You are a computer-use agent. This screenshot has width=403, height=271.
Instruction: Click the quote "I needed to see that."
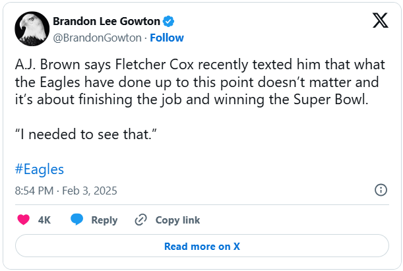pos(84,135)
